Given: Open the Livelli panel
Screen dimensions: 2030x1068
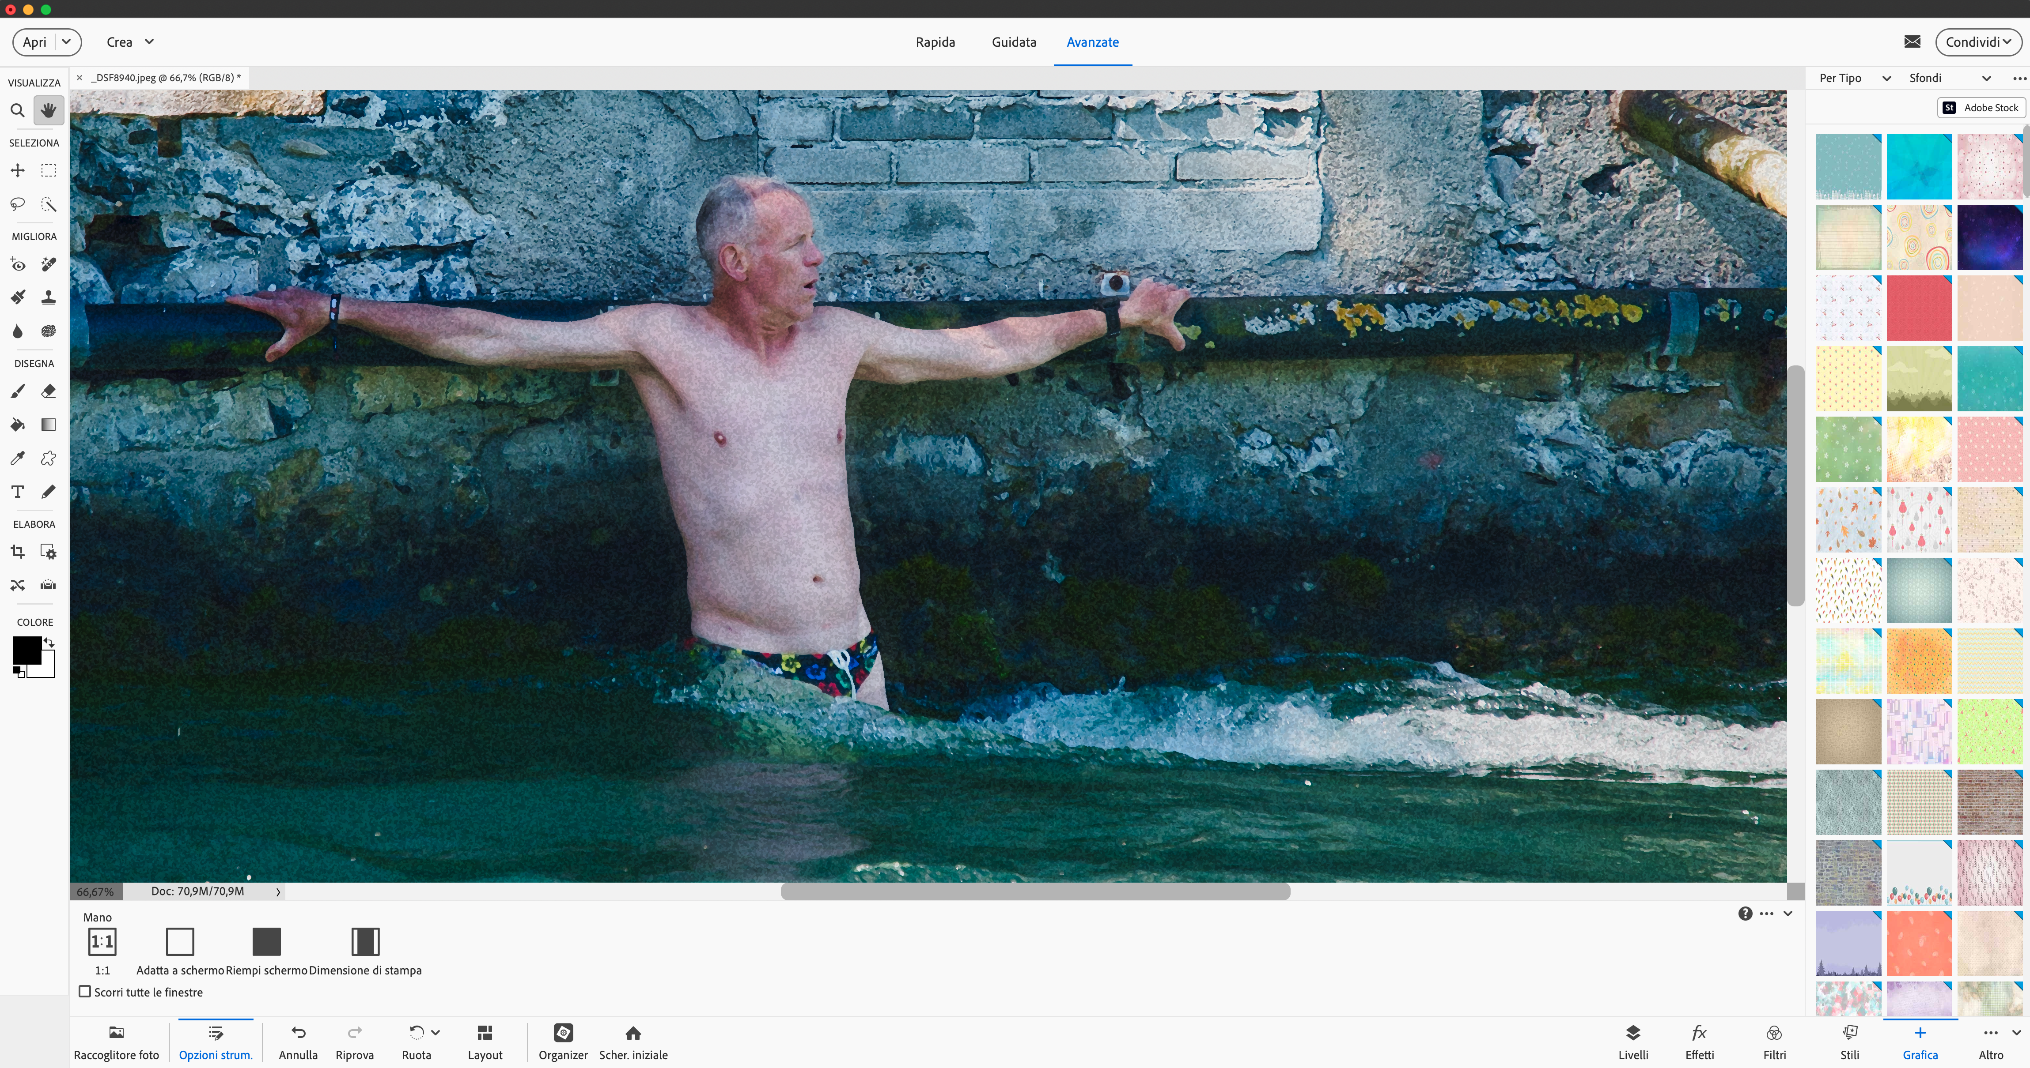Looking at the screenshot, I should point(1632,1041).
